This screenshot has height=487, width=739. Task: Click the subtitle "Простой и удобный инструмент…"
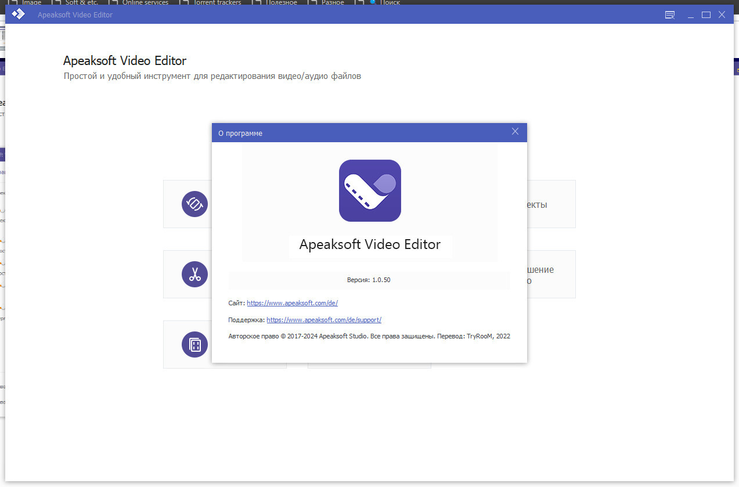coord(212,76)
